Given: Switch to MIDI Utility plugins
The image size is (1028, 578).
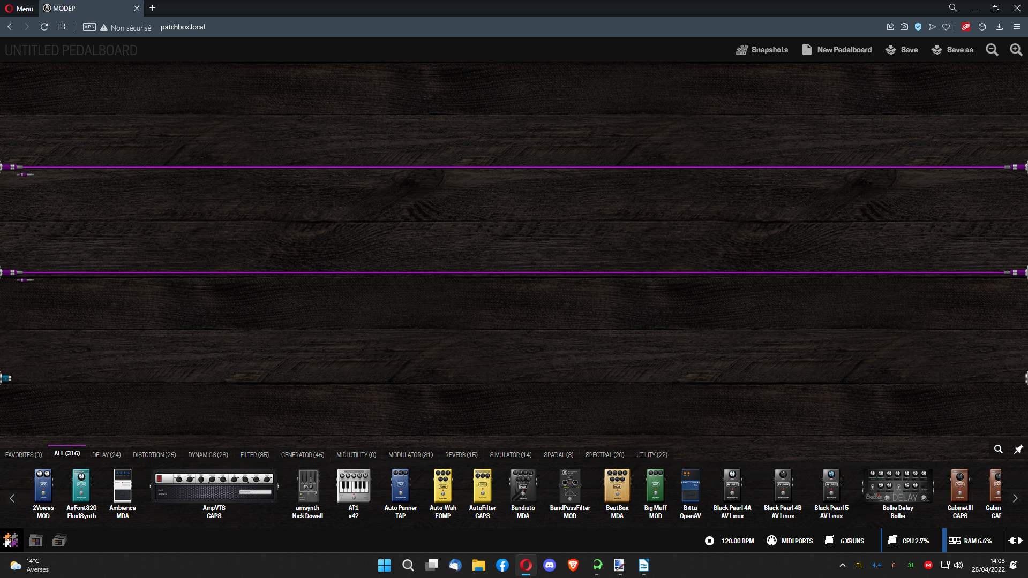Looking at the screenshot, I should click(356, 455).
